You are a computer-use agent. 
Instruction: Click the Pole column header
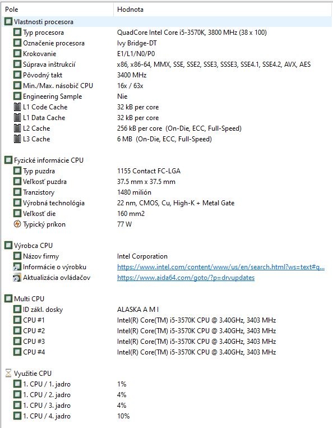[57, 10]
